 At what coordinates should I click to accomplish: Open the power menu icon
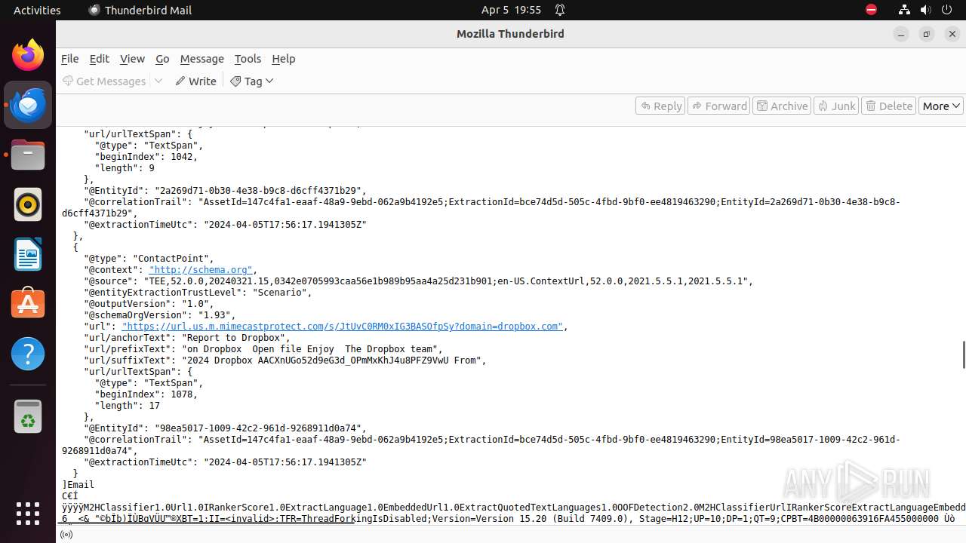coord(946,10)
